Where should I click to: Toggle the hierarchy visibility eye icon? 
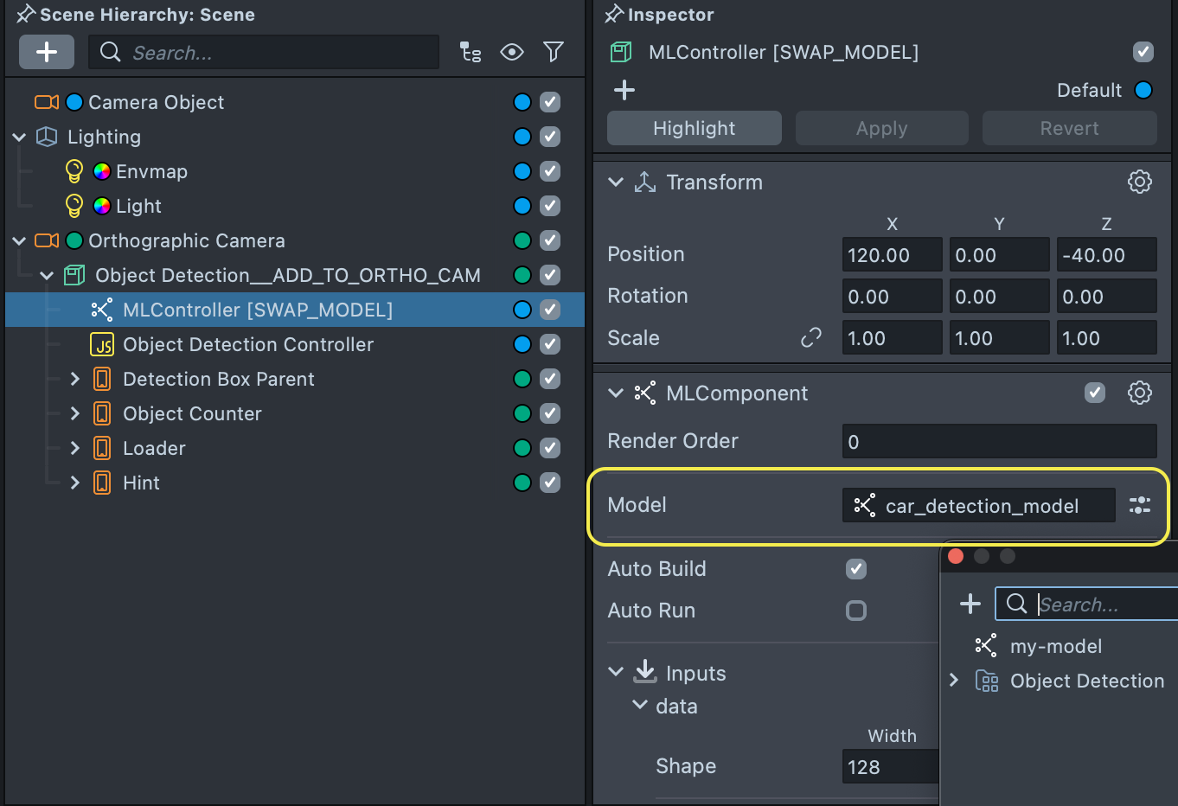click(512, 53)
